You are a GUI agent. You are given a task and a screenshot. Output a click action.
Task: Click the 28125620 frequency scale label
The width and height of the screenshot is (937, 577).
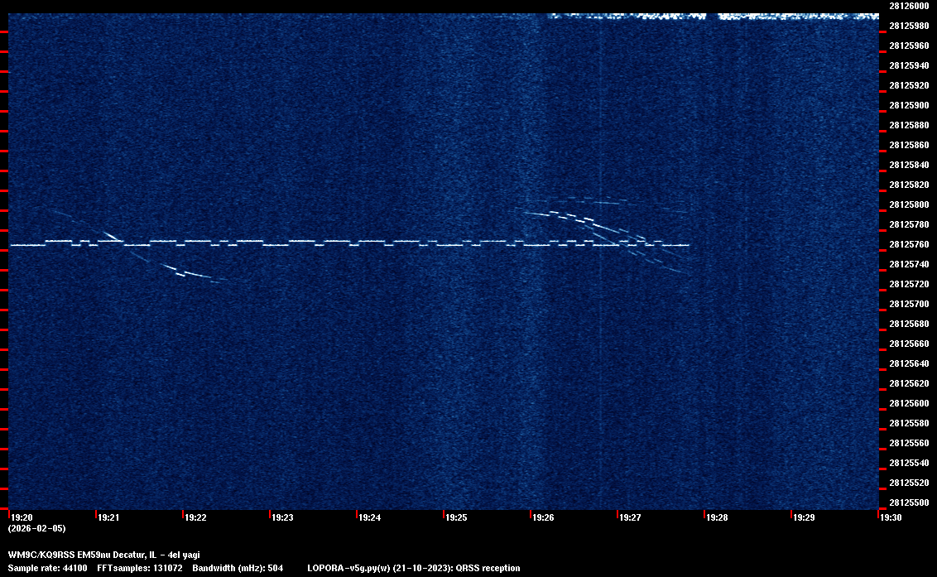point(908,383)
